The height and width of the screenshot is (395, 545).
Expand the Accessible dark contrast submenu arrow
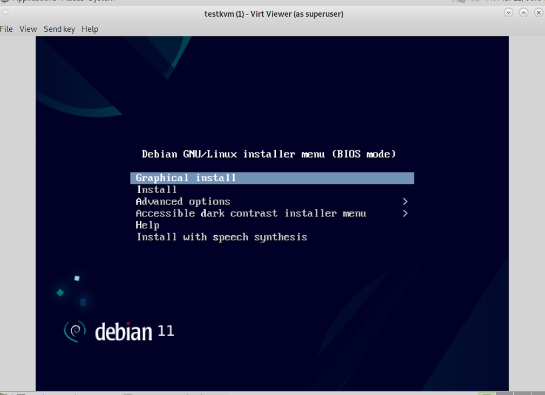405,213
